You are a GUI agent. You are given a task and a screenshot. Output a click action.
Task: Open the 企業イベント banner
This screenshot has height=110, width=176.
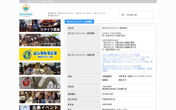coord(40,108)
